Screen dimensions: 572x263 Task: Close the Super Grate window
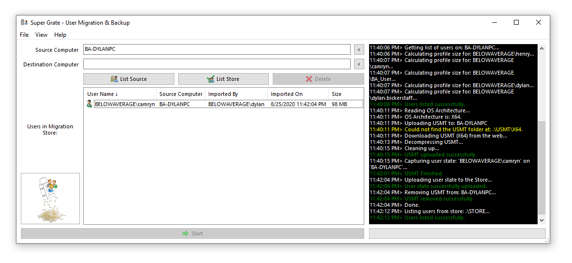point(539,22)
